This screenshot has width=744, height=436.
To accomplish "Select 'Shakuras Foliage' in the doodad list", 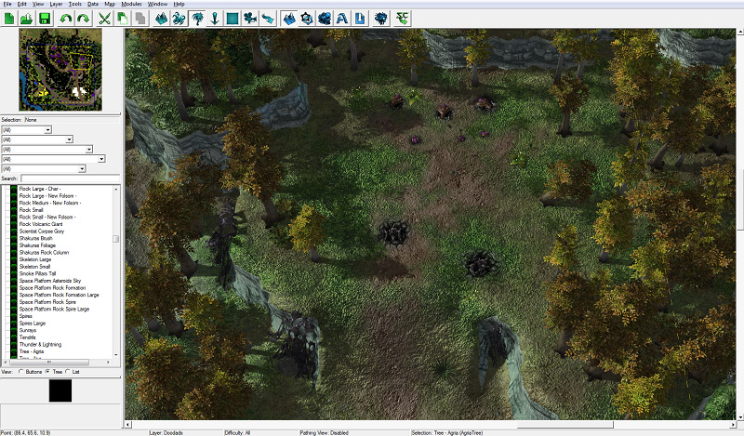I will tap(37, 245).
